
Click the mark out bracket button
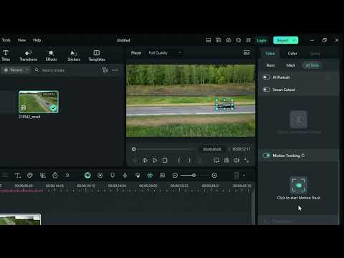tap(189, 161)
